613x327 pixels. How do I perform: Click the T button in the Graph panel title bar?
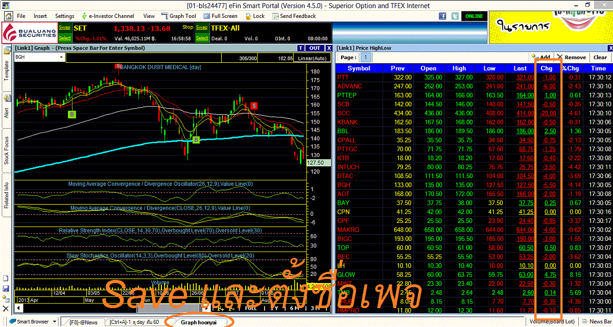point(300,48)
